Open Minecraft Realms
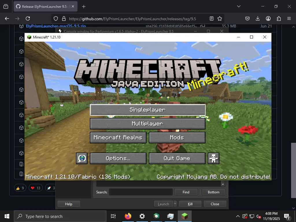The height and width of the screenshot is (222, 296). point(118,138)
